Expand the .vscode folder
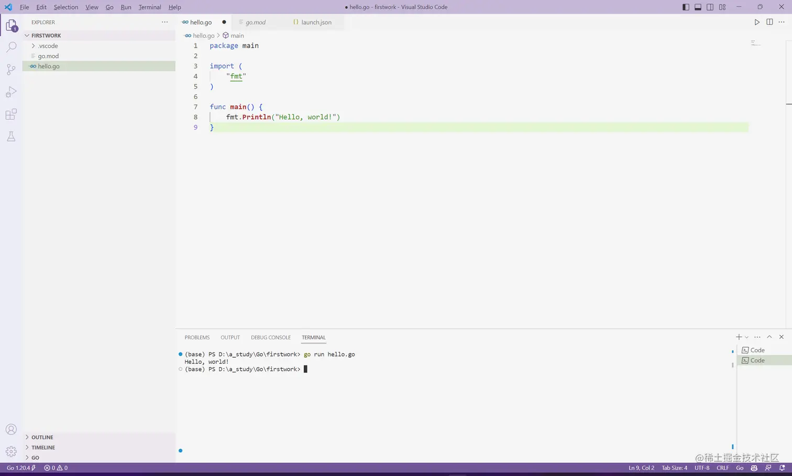 coord(98,46)
